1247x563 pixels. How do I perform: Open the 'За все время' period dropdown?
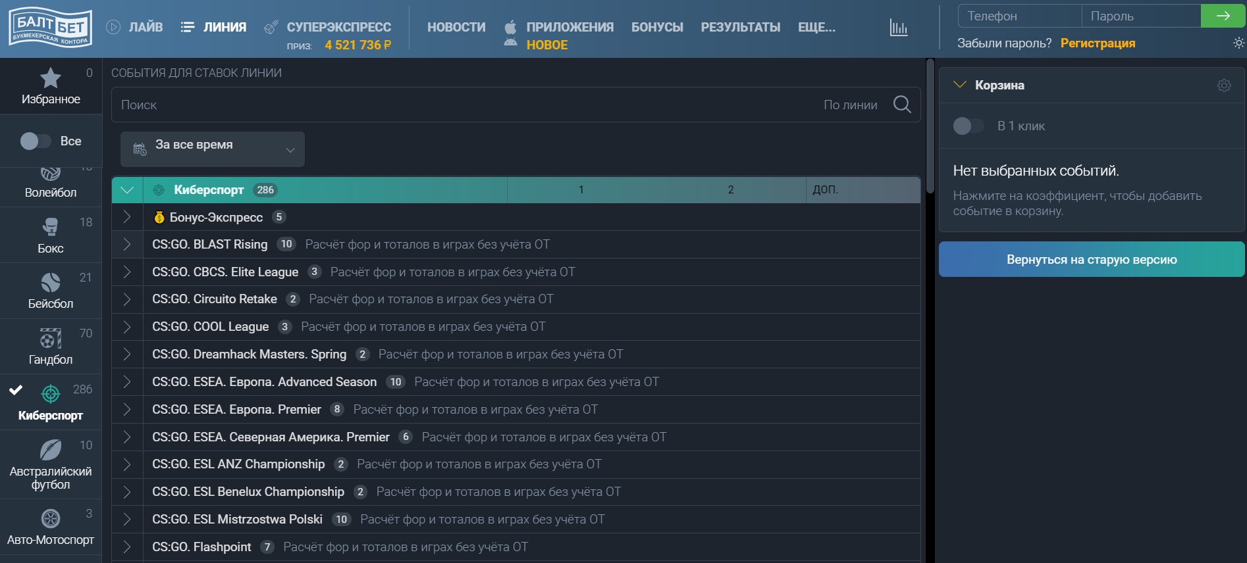[212, 149]
